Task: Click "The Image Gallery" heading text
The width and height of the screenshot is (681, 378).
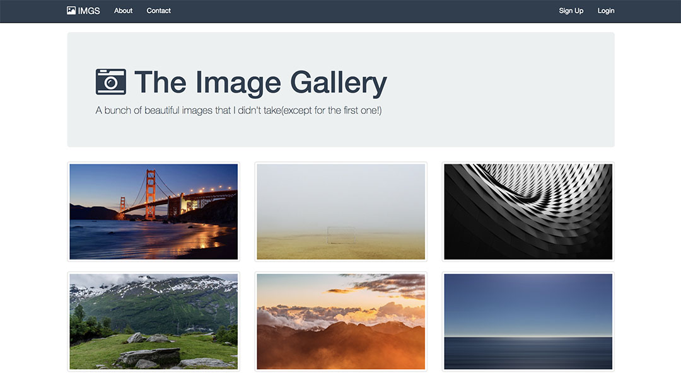Action: tap(260, 83)
